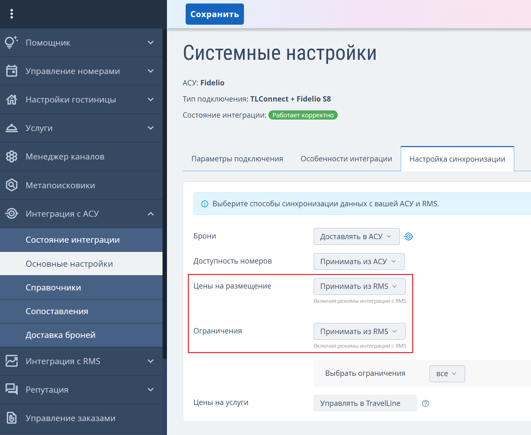Open the Ограничения 'Принимать из RMS' dropdown
Screen dimensions: 531x435
(359, 331)
